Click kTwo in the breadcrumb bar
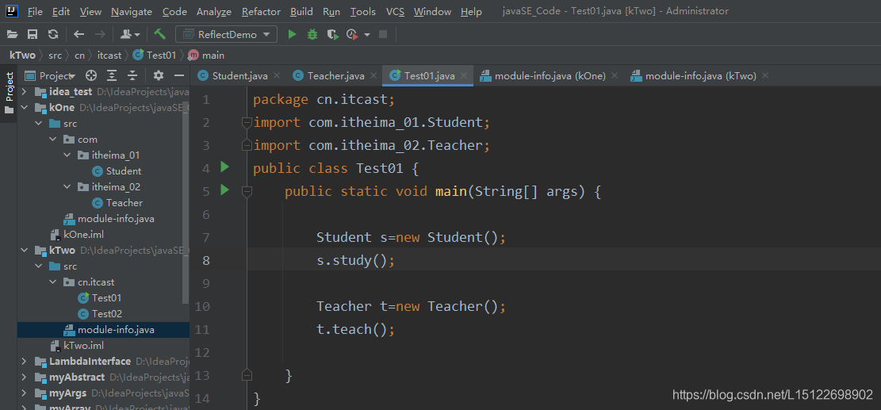The image size is (881, 410). pos(22,55)
